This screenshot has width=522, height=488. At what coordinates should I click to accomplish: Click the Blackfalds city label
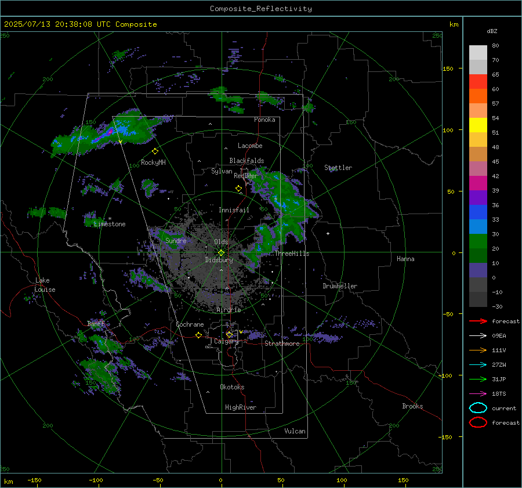click(x=246, y=161)
